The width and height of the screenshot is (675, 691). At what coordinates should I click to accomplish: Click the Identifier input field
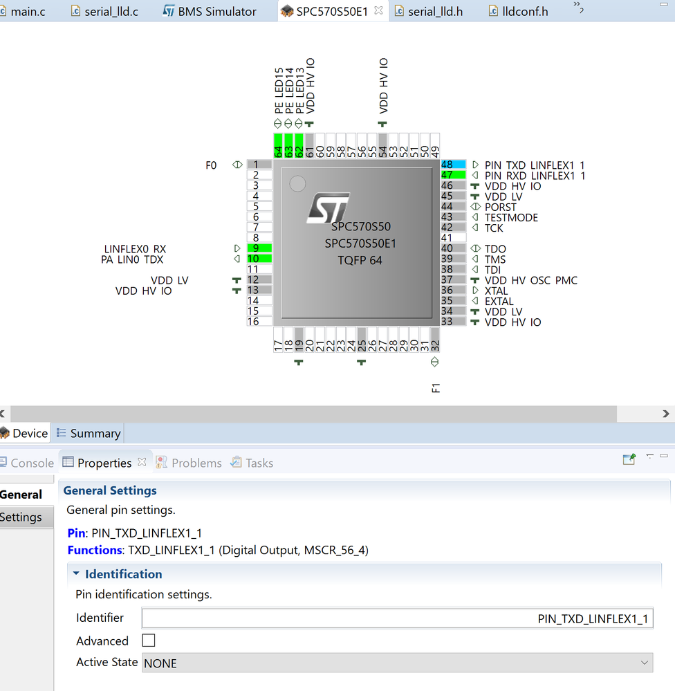coord(398,618)
